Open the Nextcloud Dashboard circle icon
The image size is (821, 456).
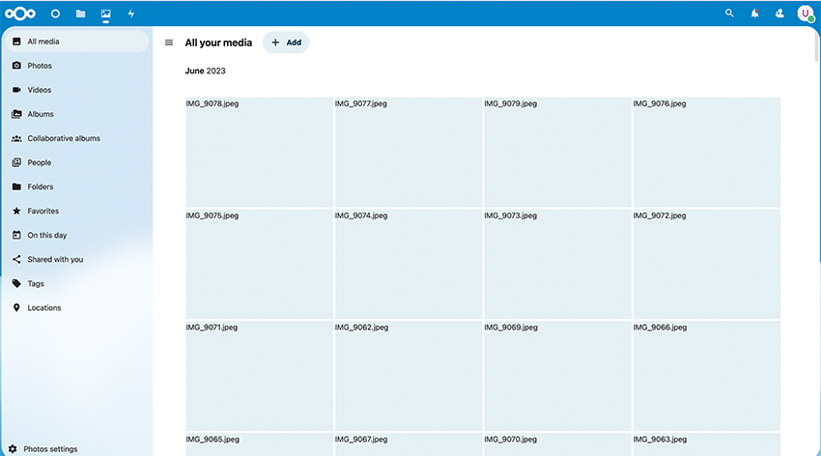tap(55, 14)
